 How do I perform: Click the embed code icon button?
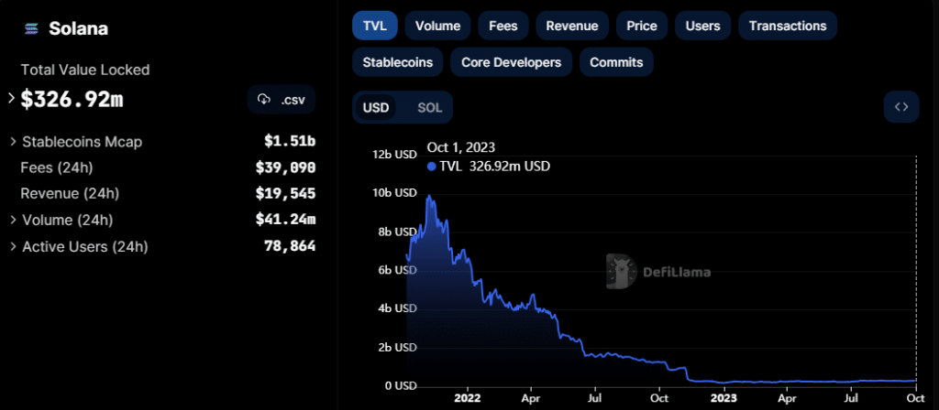pos(900,107)
